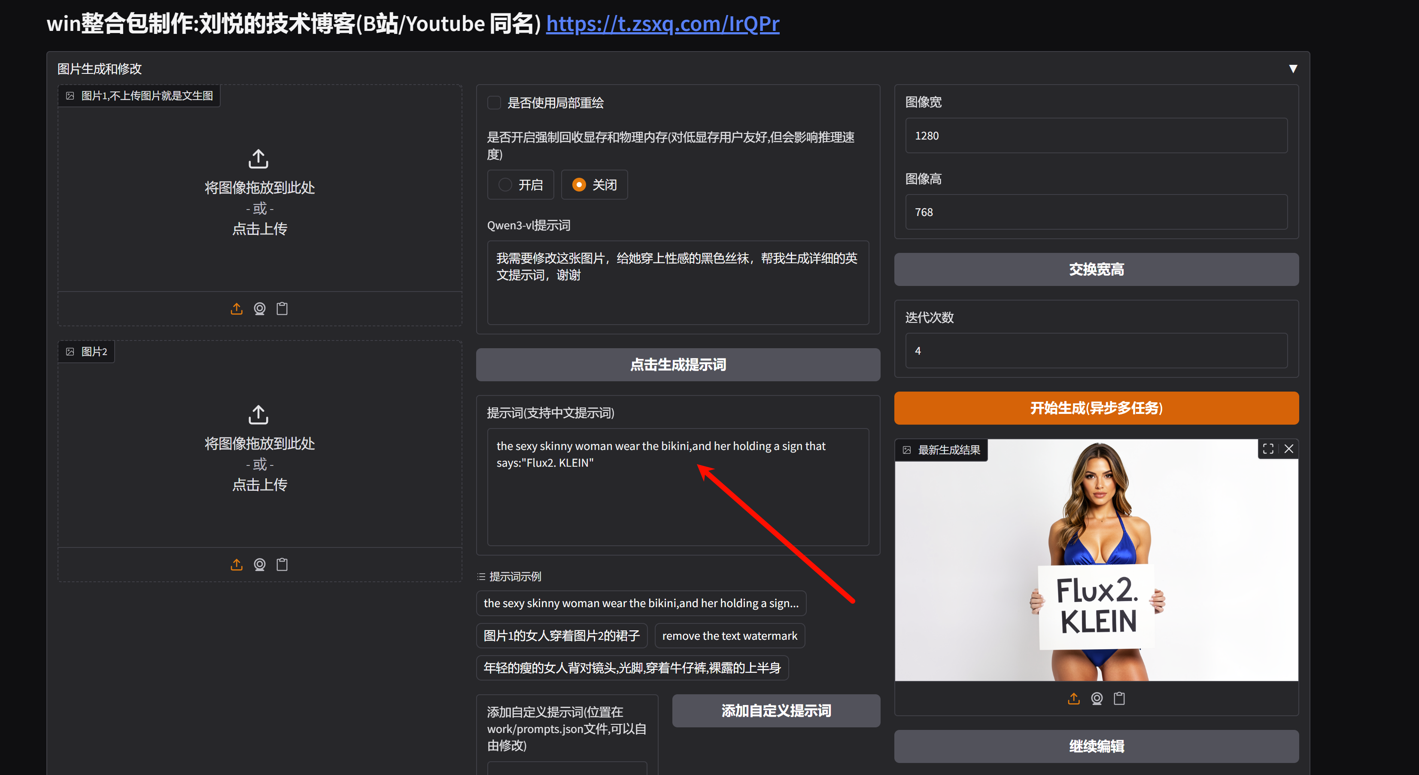The width and height of the screenshot is (1419, 775).
Task: Click clipboard icon under 图片2 panel
Action: [282, 565]
